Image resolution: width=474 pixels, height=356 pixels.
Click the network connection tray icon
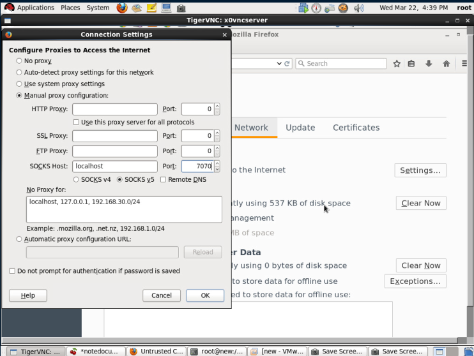point(330,8)
